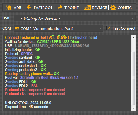Click the log scrollbar down arrow
This screenshot has width=138, height=115.
click(x=133, y=108)
